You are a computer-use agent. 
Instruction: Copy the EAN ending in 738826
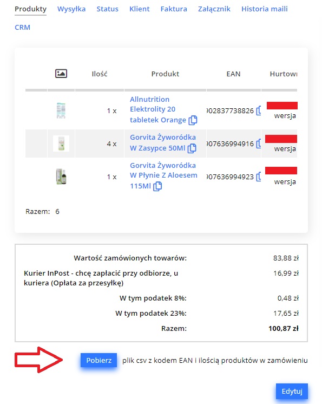(x=259, y=111)
